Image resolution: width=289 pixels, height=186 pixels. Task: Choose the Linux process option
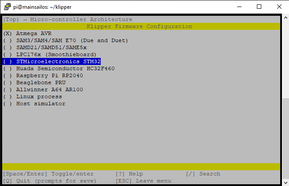pos(33,97)
